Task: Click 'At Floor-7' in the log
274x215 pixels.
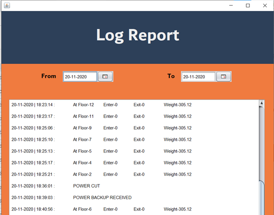Action: [x=82, y=139]
